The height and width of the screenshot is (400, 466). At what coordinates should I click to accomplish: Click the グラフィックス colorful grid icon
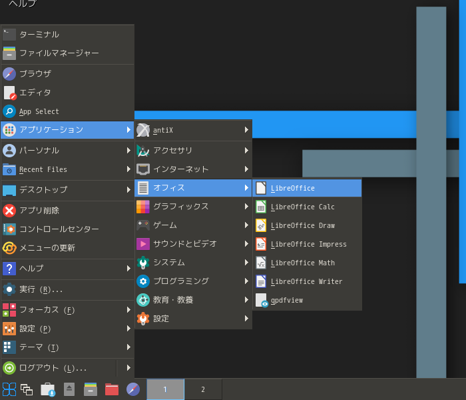click(143, 207)
